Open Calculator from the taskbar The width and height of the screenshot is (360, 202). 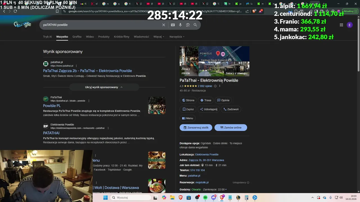247,198
